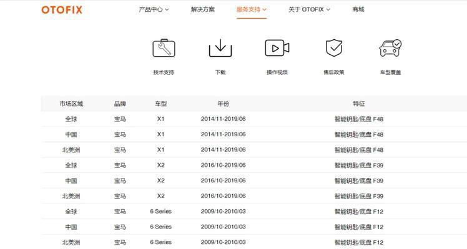467x249 pixels.
Task: Click the 车型覆盖 text link
Action: [390, 72]
